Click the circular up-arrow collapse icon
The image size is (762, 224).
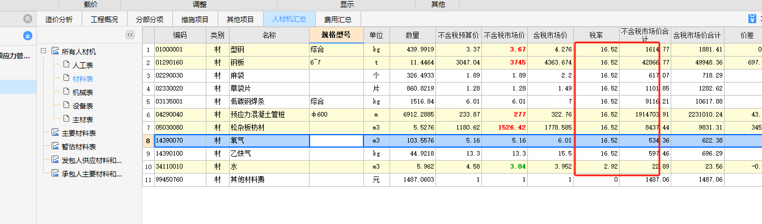(27, 19)
